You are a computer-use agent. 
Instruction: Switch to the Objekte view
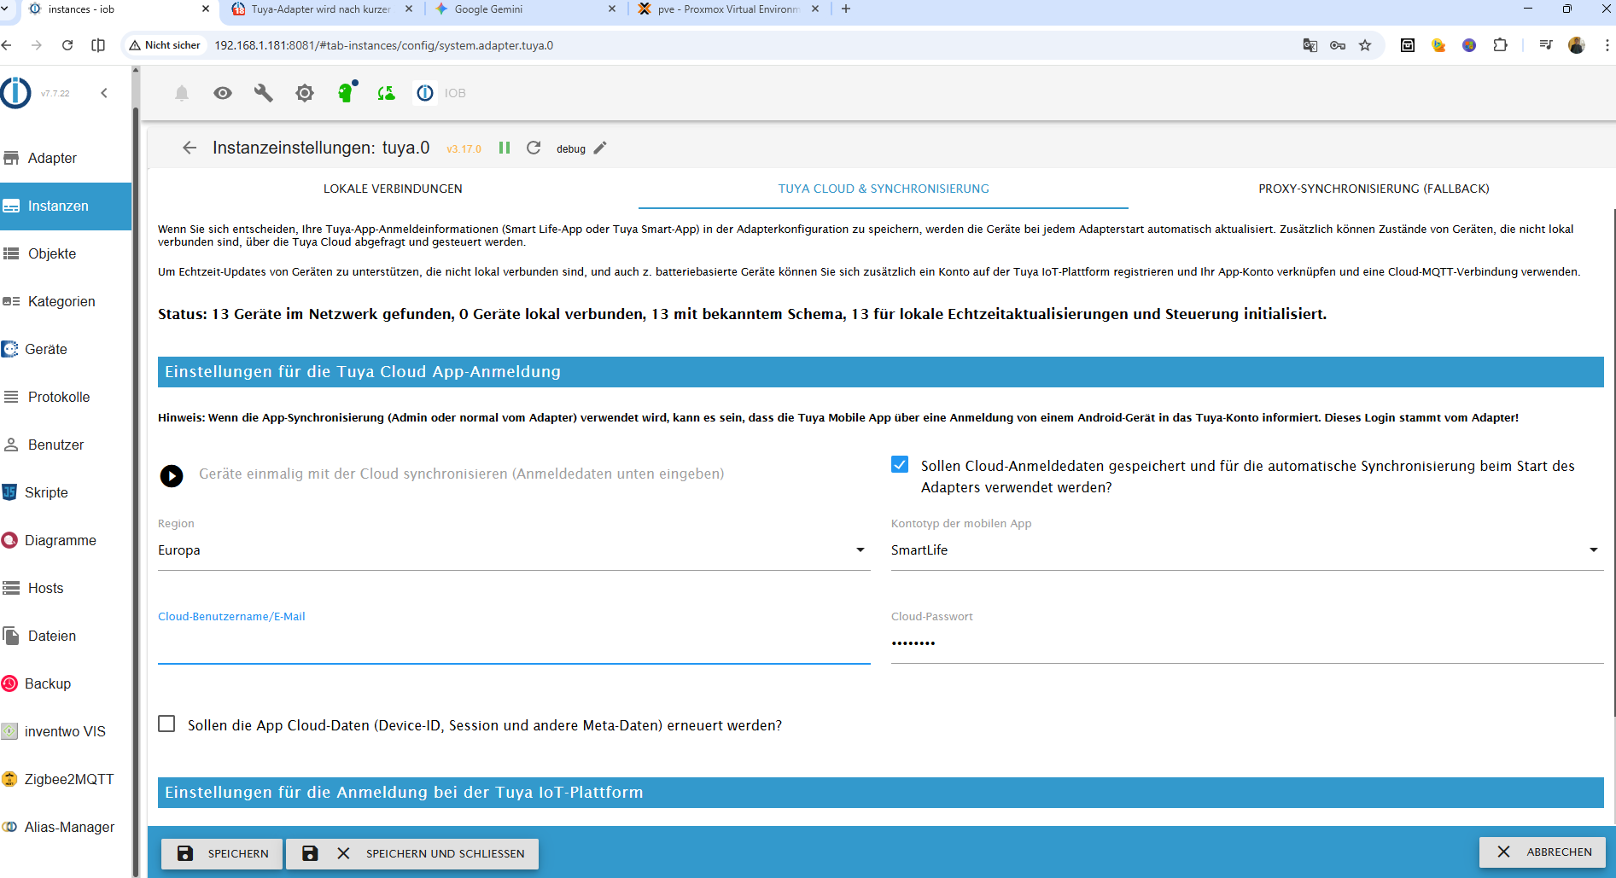[53, 253]
